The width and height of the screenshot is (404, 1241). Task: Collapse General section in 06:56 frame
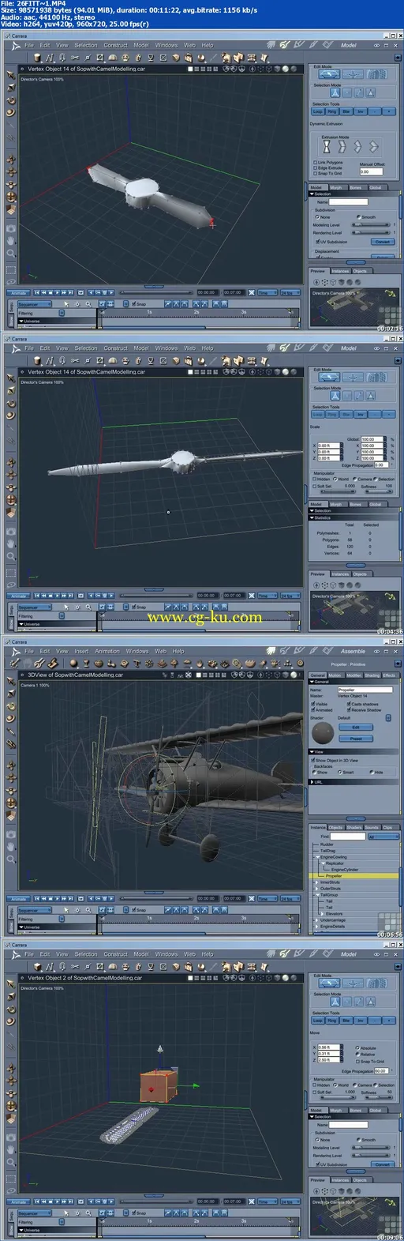coord(312,682)
